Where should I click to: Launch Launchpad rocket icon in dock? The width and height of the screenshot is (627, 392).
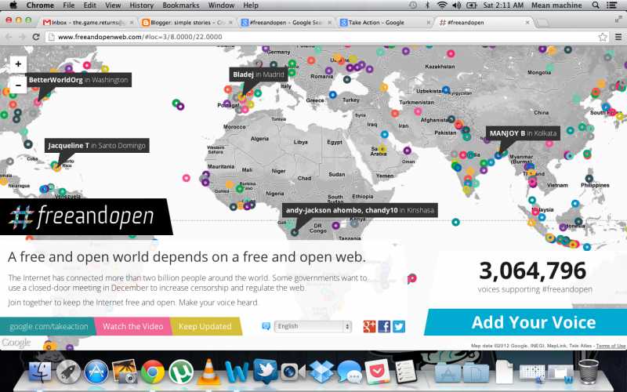(68, 372)
